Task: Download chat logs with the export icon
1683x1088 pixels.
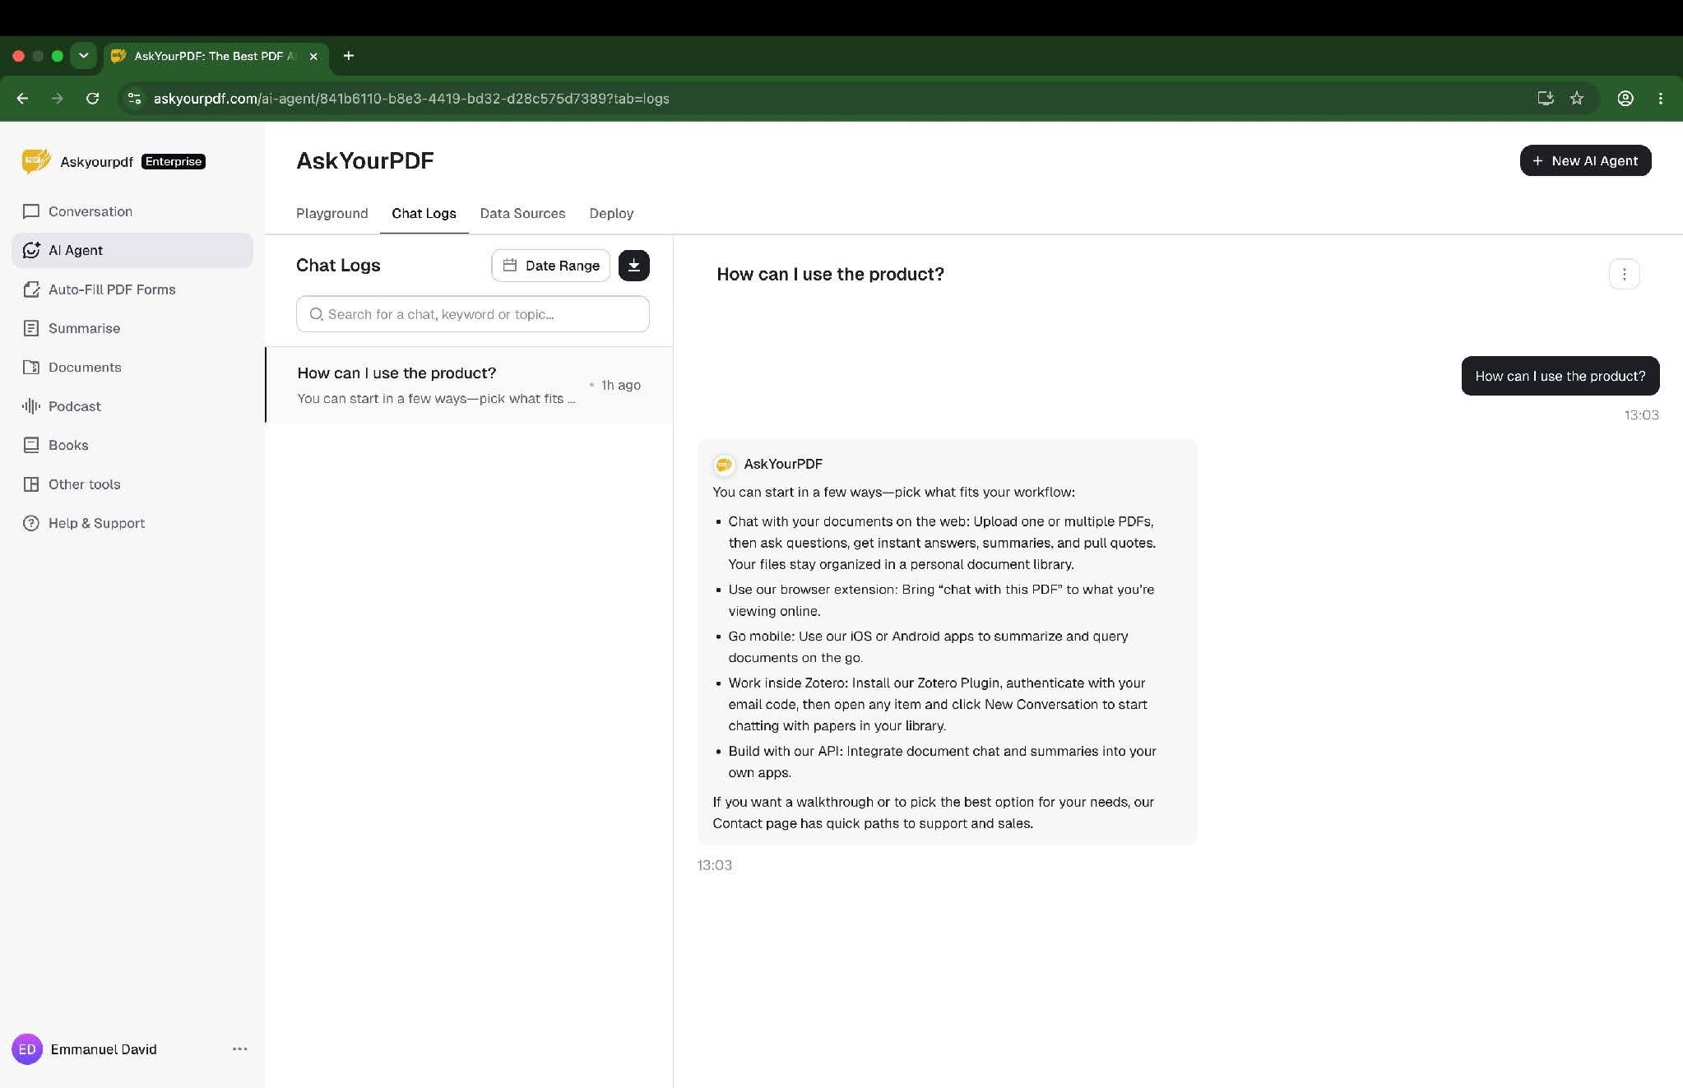Action: [x=634, y=266]
